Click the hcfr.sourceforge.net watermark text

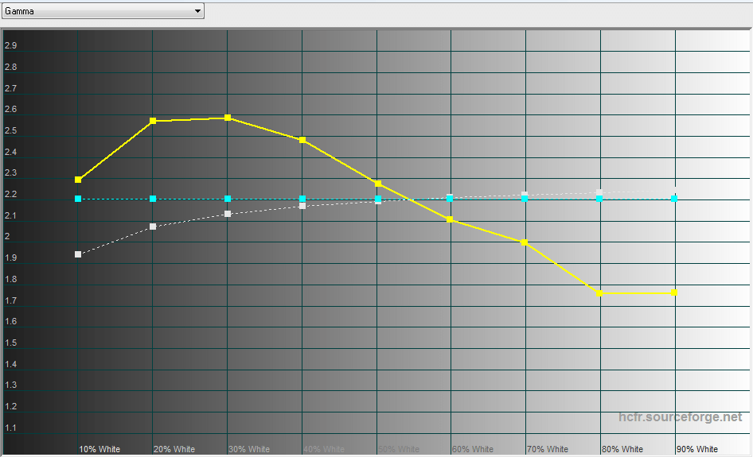[x=681, y=417]
